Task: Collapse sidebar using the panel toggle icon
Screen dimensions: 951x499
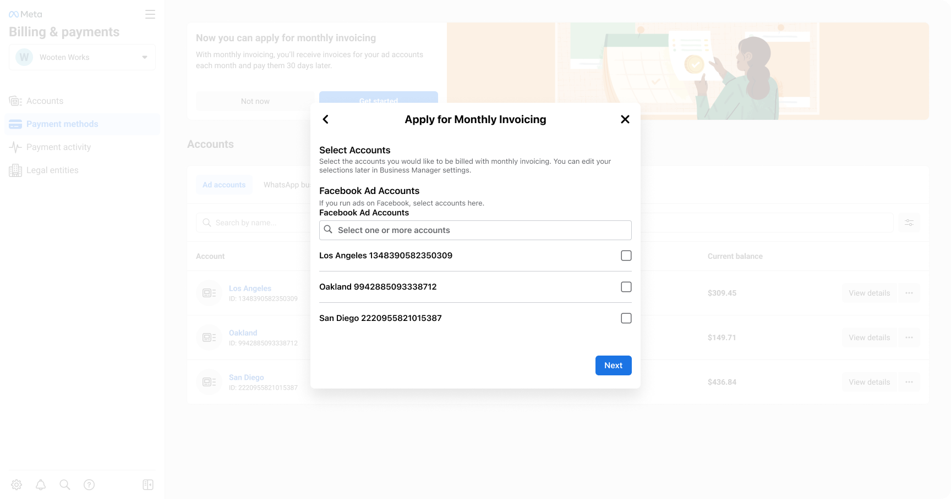Action: pos(148,485)
